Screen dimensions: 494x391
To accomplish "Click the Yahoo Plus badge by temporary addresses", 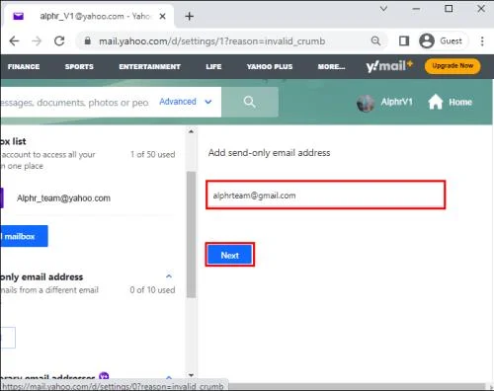I will 104,376.
